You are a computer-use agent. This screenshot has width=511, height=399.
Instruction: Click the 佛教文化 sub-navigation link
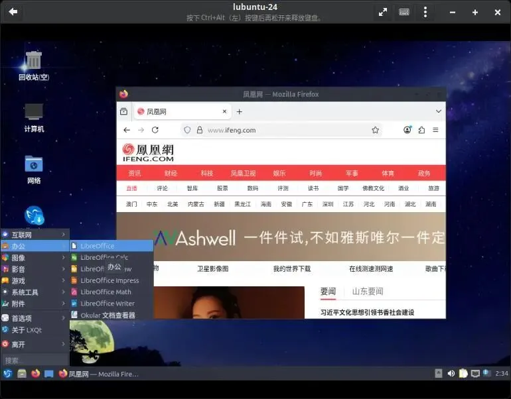point(374,188)
